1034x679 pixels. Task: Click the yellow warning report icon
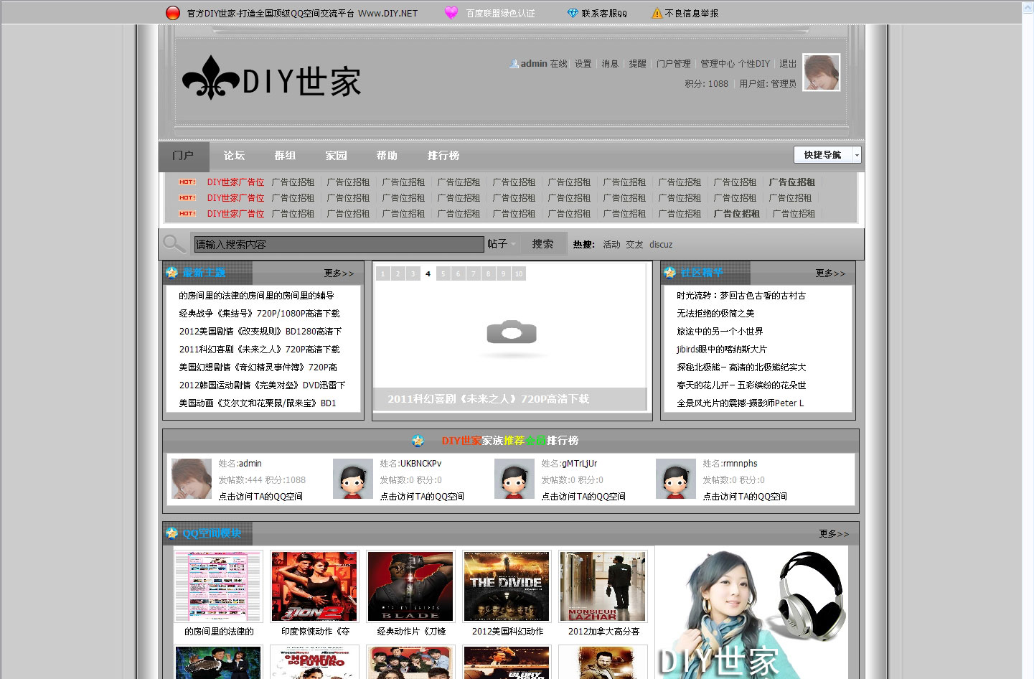[657, 13]
